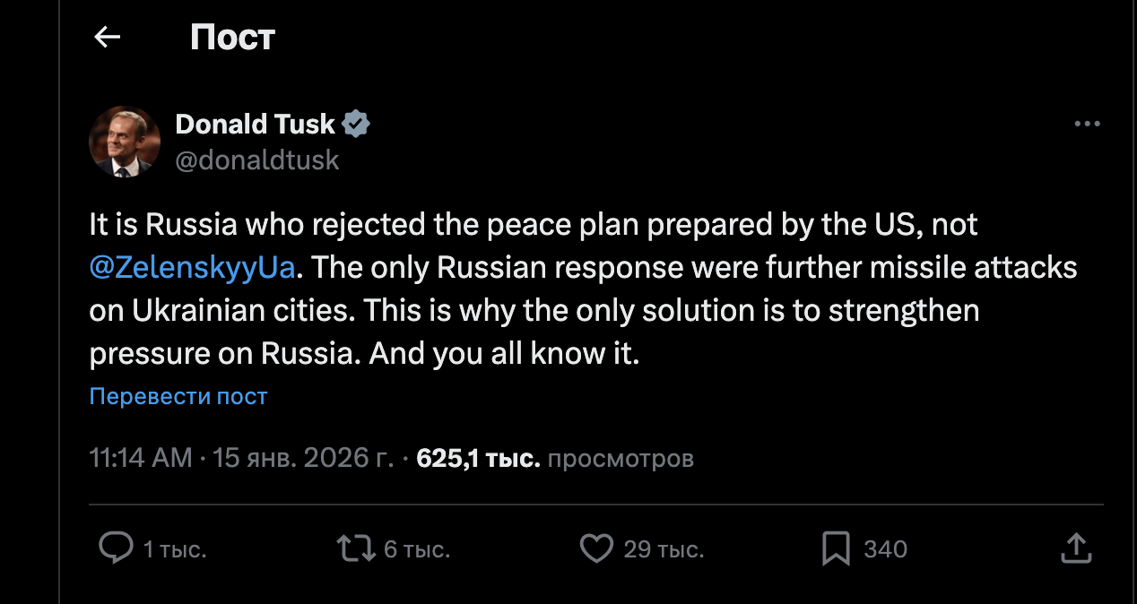This screenshot has width=1137, height=604.
Task: Click the blue verified badge
Action: point(357,124)
